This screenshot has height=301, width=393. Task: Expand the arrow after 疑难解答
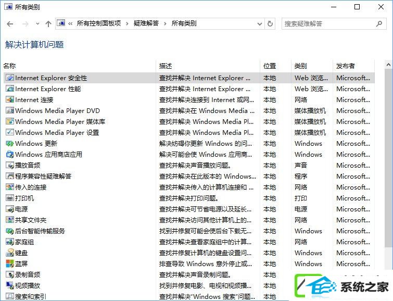click(x=165, y=24)
